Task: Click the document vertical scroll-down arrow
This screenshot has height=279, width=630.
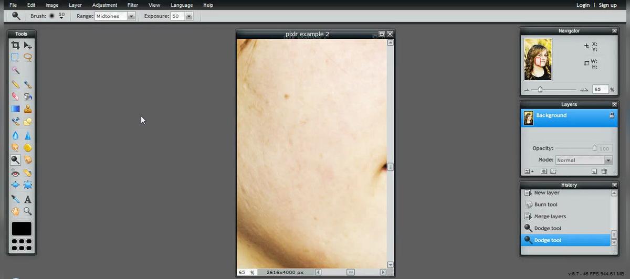Action: [390, 265]
